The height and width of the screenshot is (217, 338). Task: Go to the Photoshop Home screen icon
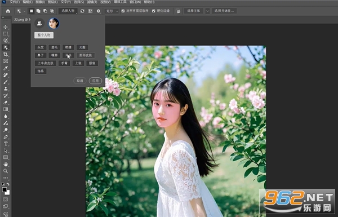point(8,11)
